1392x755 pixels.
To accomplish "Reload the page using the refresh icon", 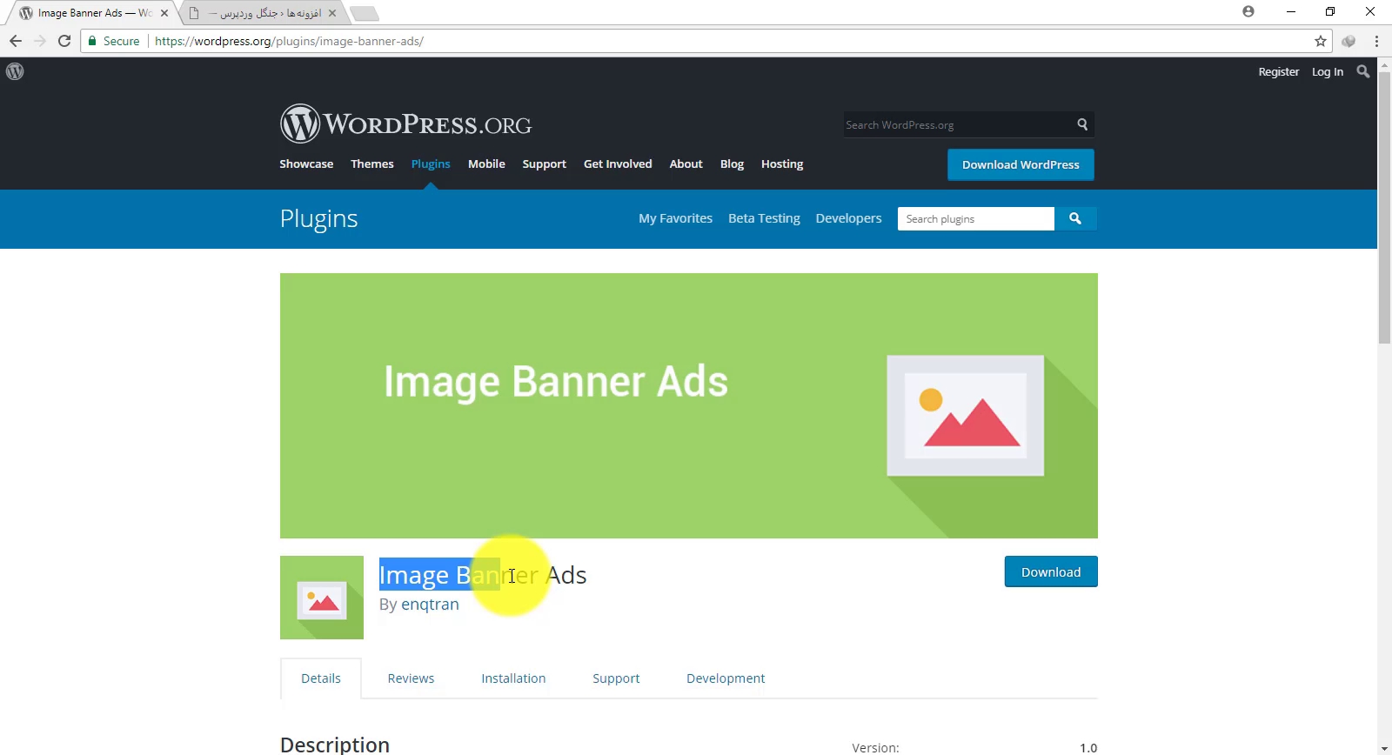I will (x=64, y=41).
